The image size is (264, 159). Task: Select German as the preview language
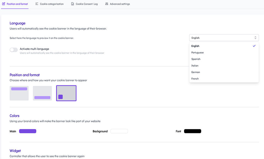click(196, 72)
